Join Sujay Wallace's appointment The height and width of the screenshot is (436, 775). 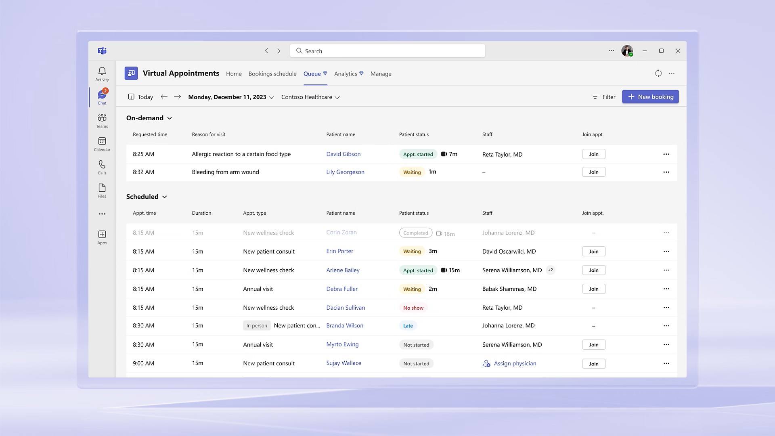pos(594,364)
